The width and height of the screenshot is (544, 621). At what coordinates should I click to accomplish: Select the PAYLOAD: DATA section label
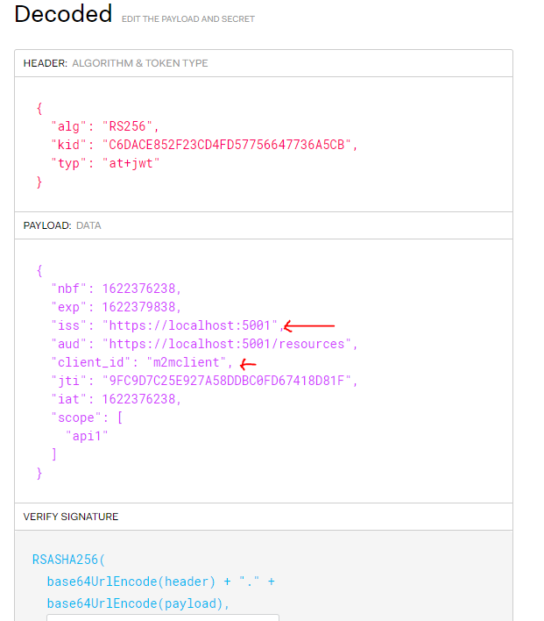(62, 225)
